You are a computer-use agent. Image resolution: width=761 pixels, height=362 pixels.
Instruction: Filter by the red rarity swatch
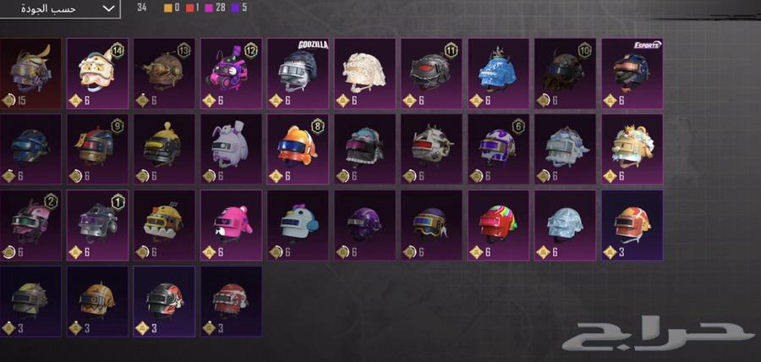click(189, 8)
